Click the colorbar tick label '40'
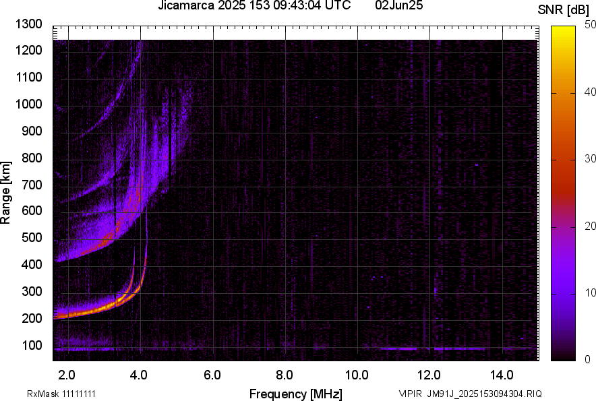The image size is (596, 401). (x=590, y=92)
